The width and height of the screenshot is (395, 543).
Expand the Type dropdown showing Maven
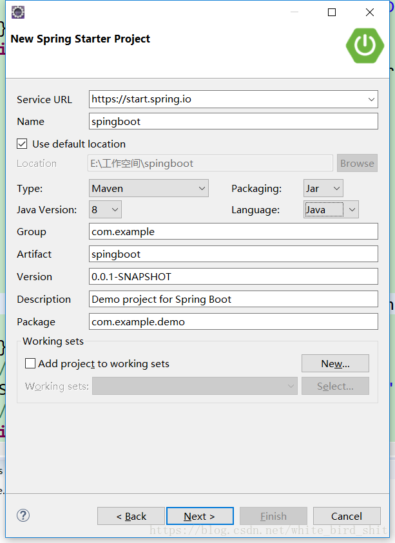click(202, 188)
